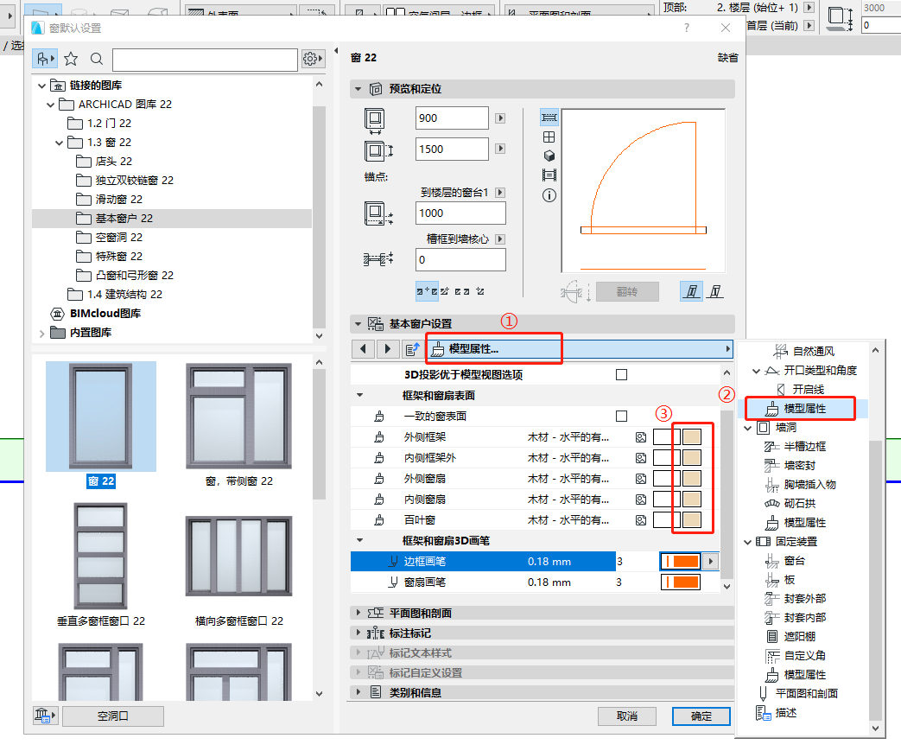Viewport: 901px width, 751px height.
Task: Select the first anchor point option below 0 field
Action: [x=426, y=291]
